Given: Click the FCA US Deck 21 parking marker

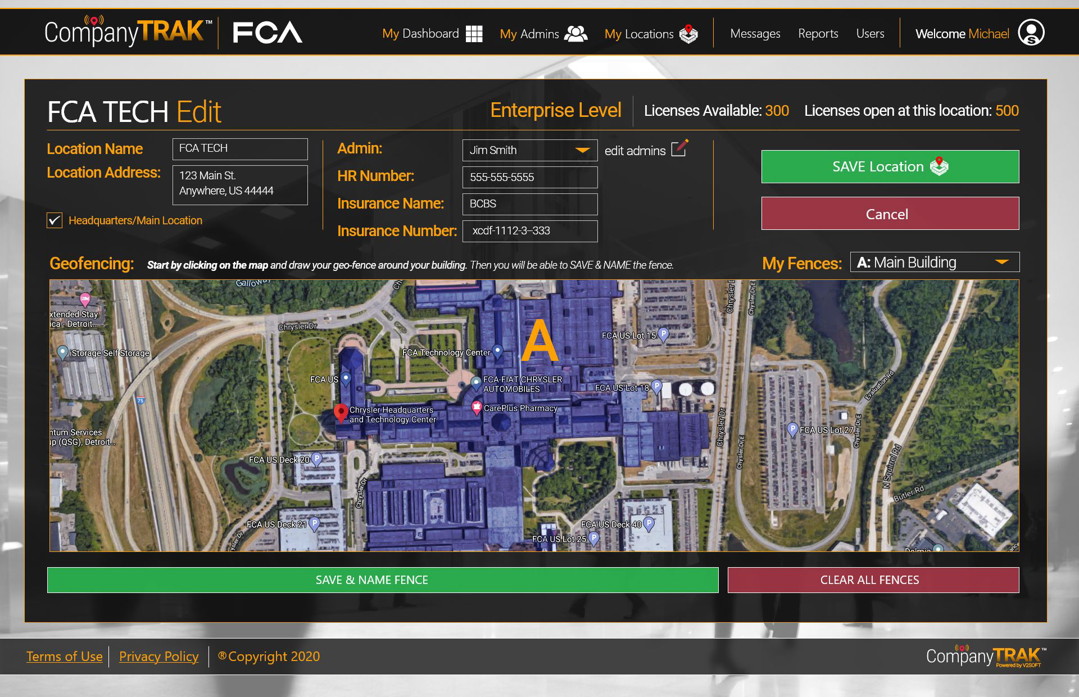Looking at the screenshot, I should tap(314, 524).
